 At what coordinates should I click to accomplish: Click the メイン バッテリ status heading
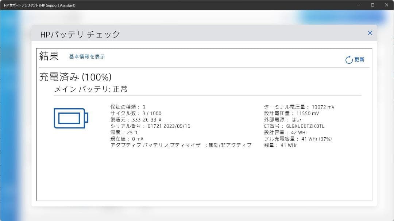point(91,89)
